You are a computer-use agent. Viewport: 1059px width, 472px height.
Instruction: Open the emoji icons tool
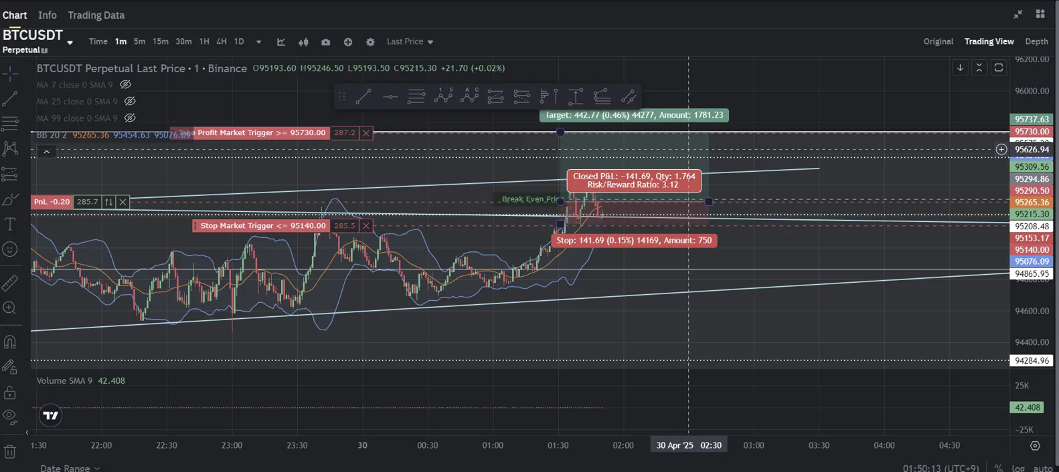pos(10,249)
